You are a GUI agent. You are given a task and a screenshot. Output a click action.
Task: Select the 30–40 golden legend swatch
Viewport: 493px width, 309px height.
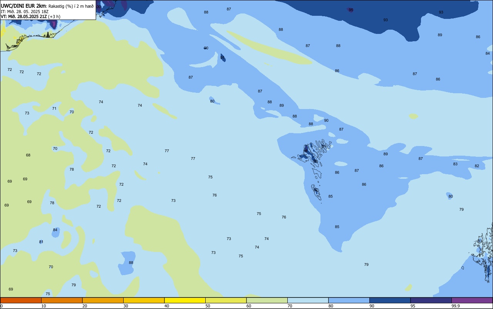click(144, 300)
